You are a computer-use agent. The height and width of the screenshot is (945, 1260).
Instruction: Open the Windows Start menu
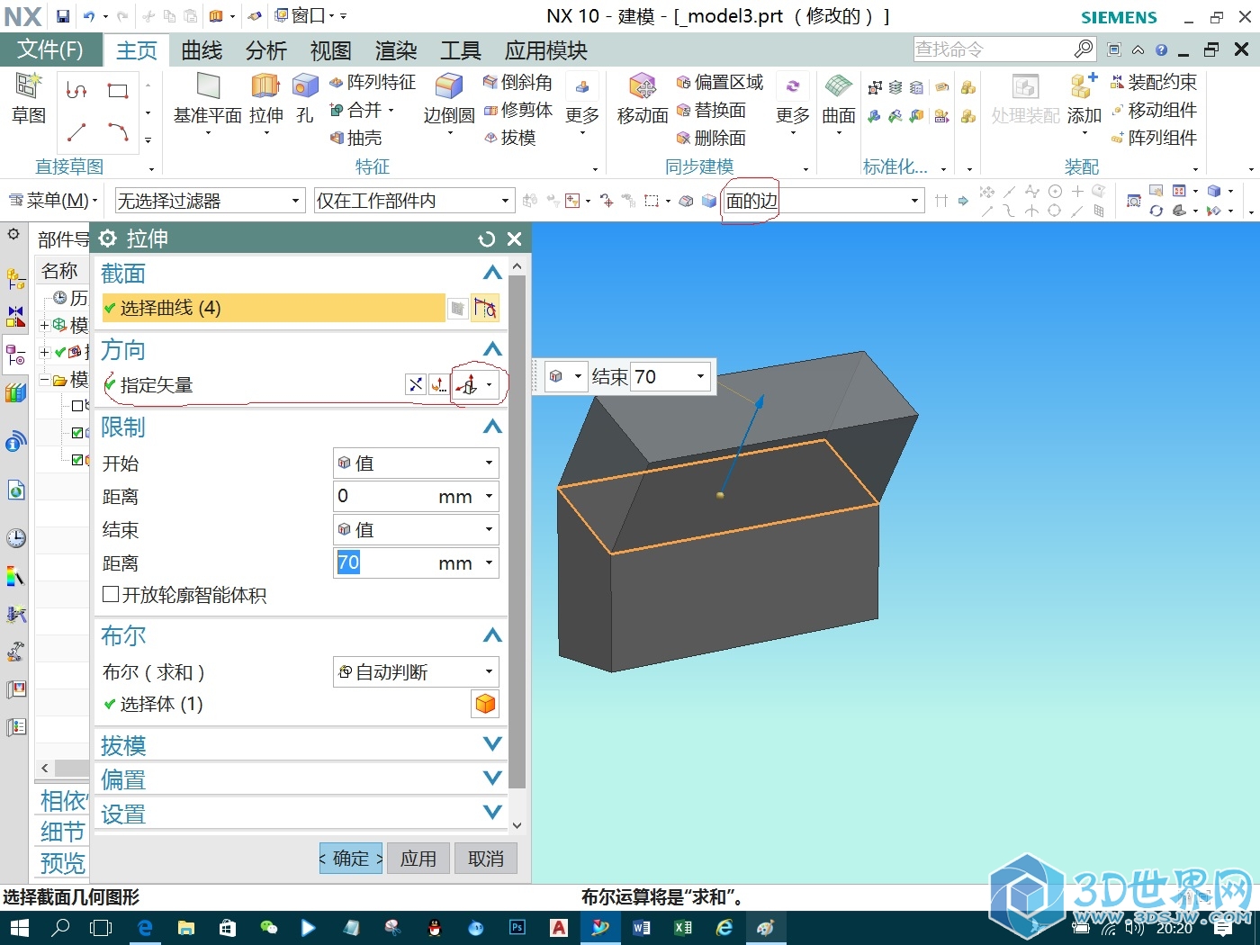coord(19,927)
